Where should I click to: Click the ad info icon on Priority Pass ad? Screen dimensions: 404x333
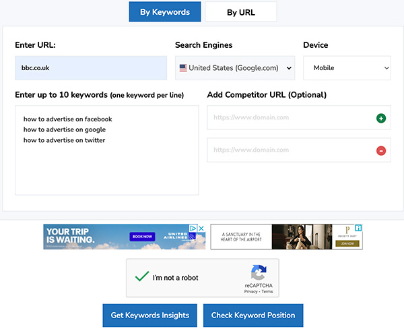click(358, 228)
